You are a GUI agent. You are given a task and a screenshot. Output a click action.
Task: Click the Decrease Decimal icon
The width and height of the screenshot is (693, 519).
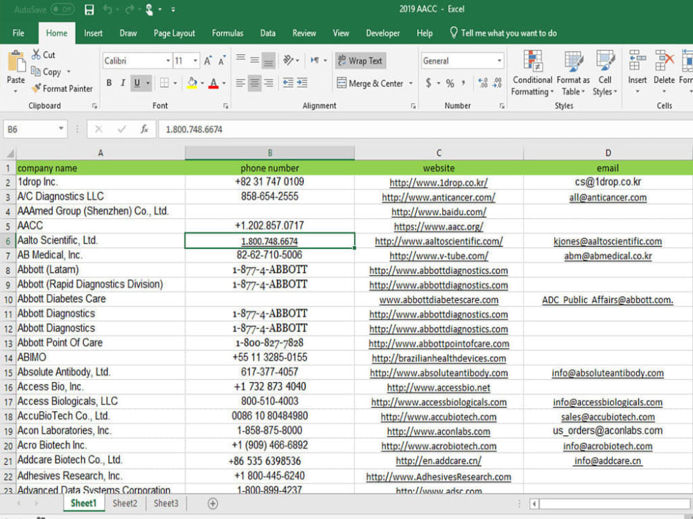pyautogui.click(x=497, y=83)
